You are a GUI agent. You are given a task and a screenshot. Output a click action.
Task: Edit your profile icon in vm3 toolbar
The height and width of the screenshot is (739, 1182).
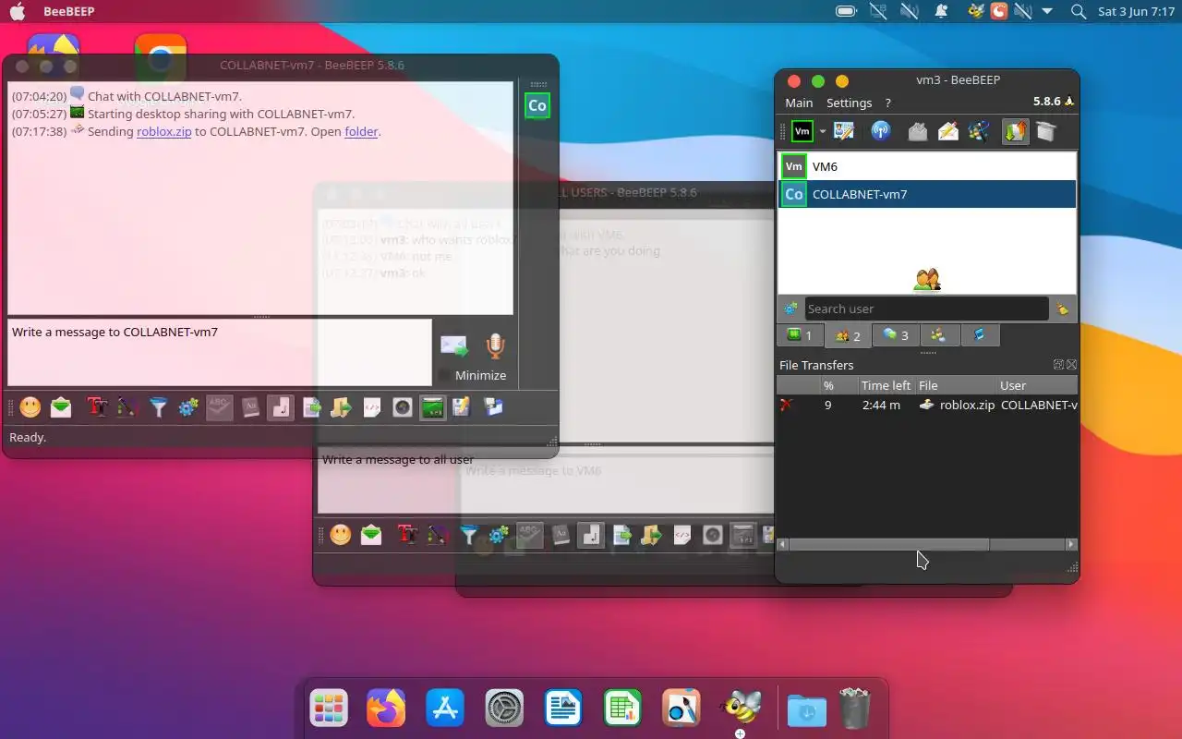[844, 131]
